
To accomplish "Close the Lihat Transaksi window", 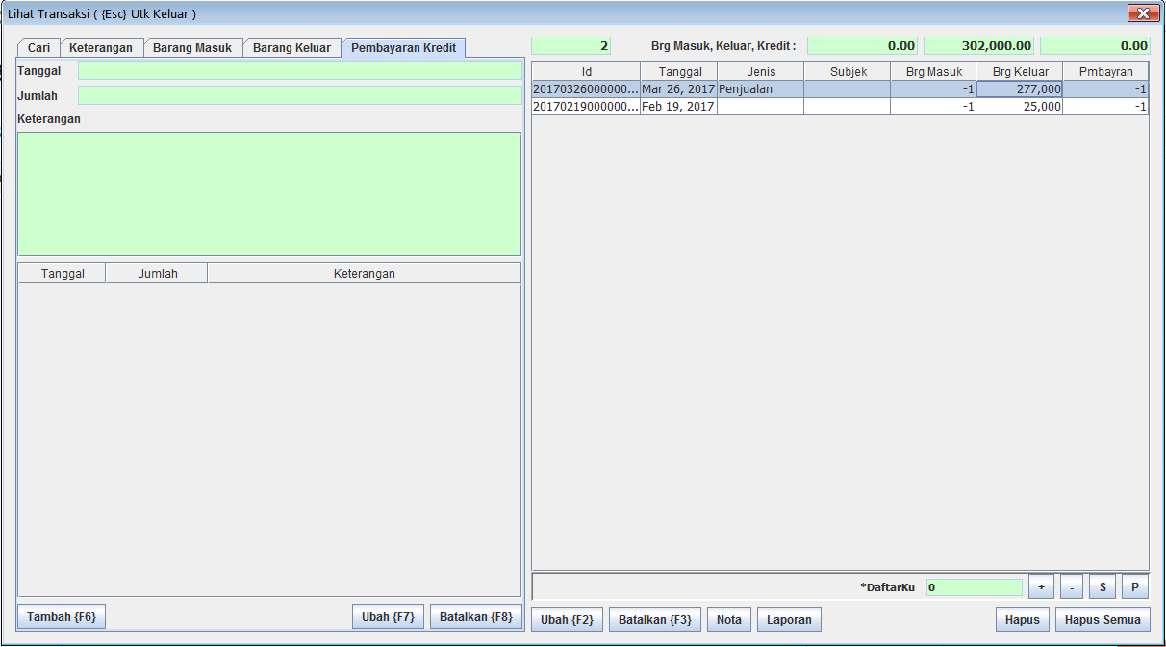I will (1143, 13).
